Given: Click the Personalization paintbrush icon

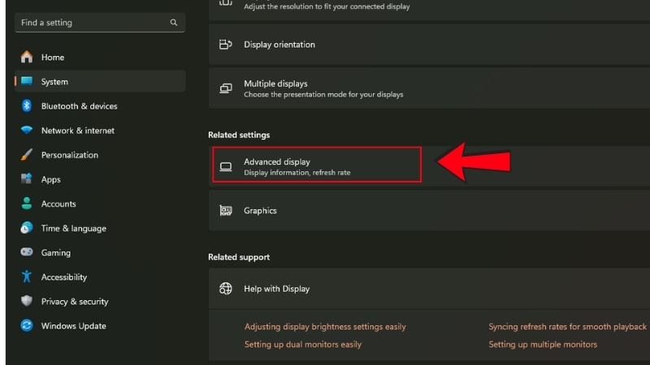Looking at the screenshot, I should click(x=27, y=155).
